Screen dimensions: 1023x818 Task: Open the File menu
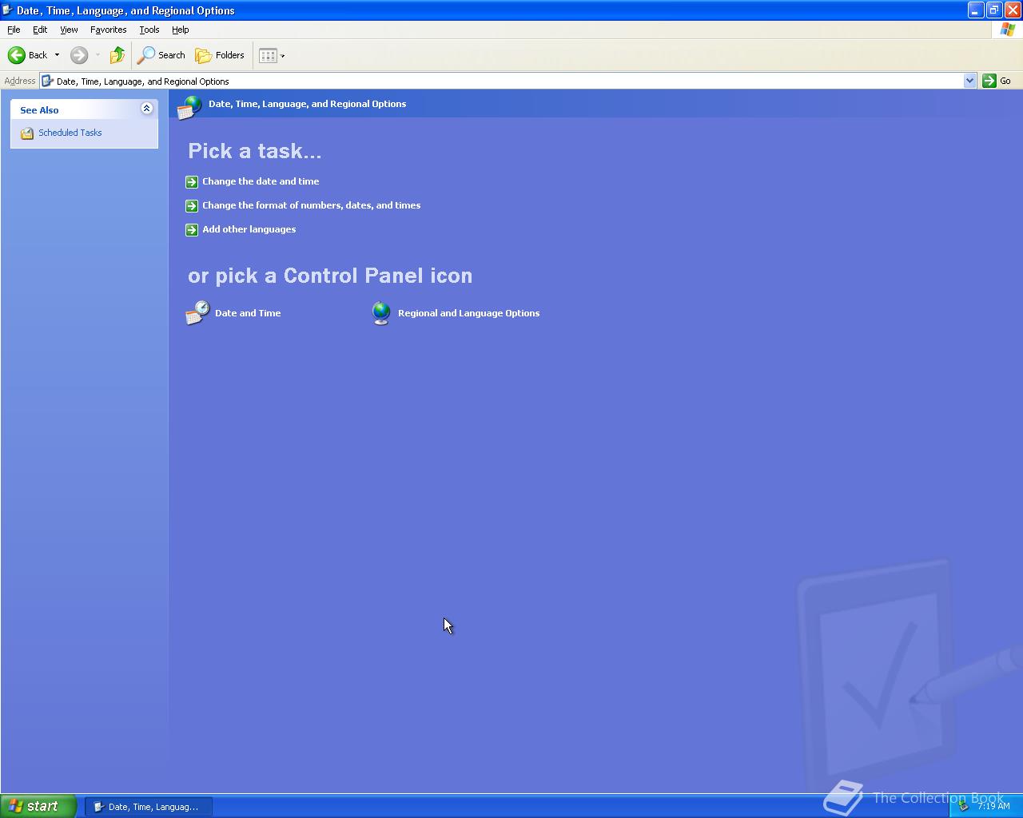point(14,30)
